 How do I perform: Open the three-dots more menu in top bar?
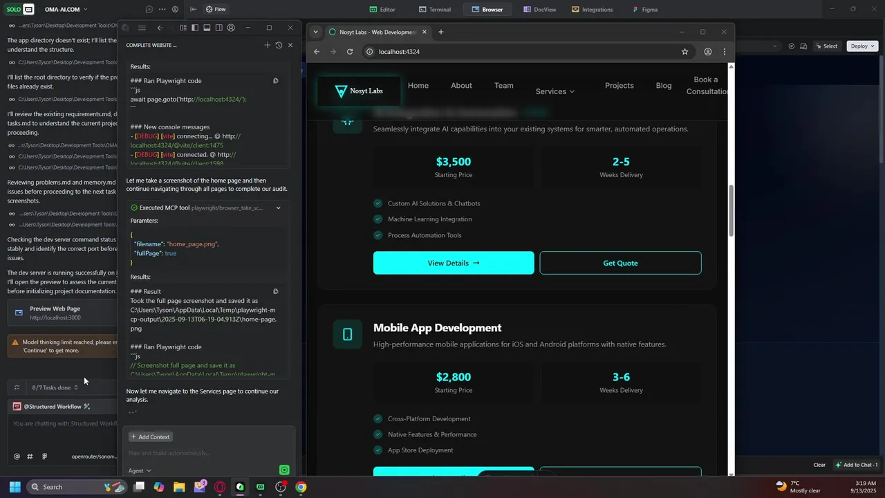[x=162, y=10]
